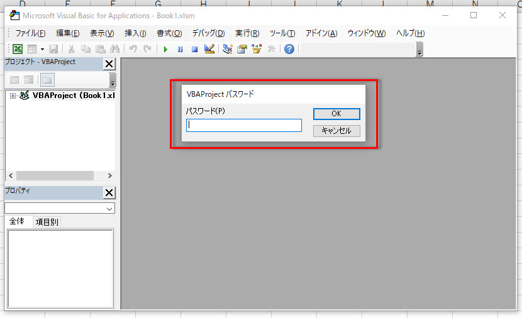Switch to the 全体 tab
The image size is (522, 318).
[x=16, y=221]
